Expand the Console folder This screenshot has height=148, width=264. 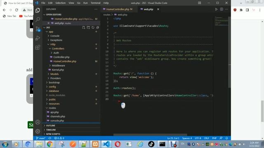(55, 36)
